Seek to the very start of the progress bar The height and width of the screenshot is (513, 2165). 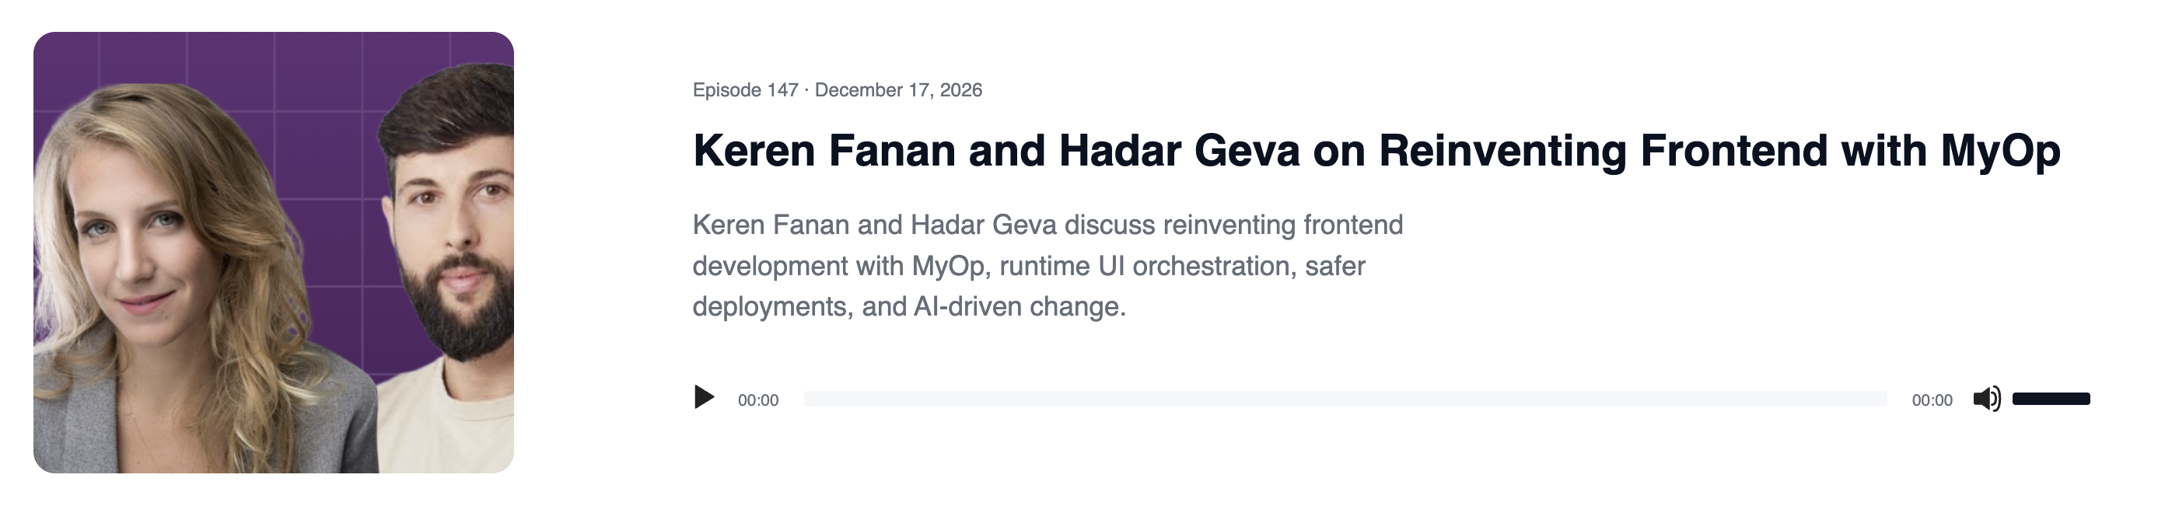pyautogui.click(x=807, y=399)
